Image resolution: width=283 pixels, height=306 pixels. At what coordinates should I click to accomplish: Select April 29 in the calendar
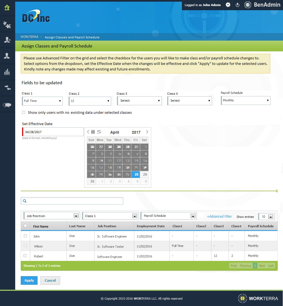[x=145, y=175]
